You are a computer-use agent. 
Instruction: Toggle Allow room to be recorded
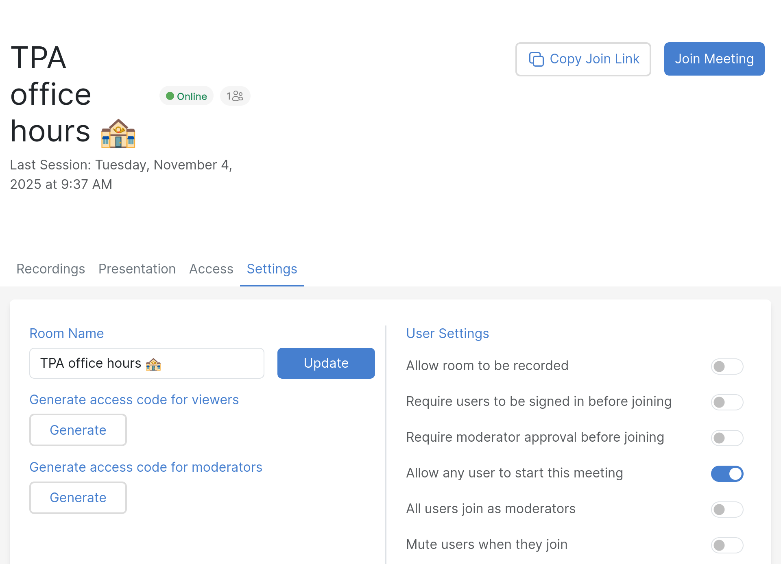coord(727,366)
